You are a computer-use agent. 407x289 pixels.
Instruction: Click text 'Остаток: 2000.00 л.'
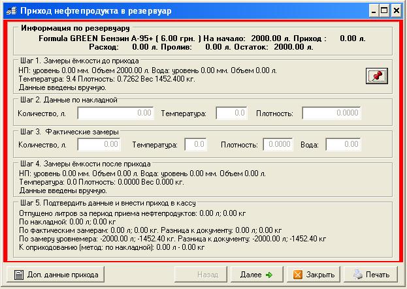click(x=274, y=47)
